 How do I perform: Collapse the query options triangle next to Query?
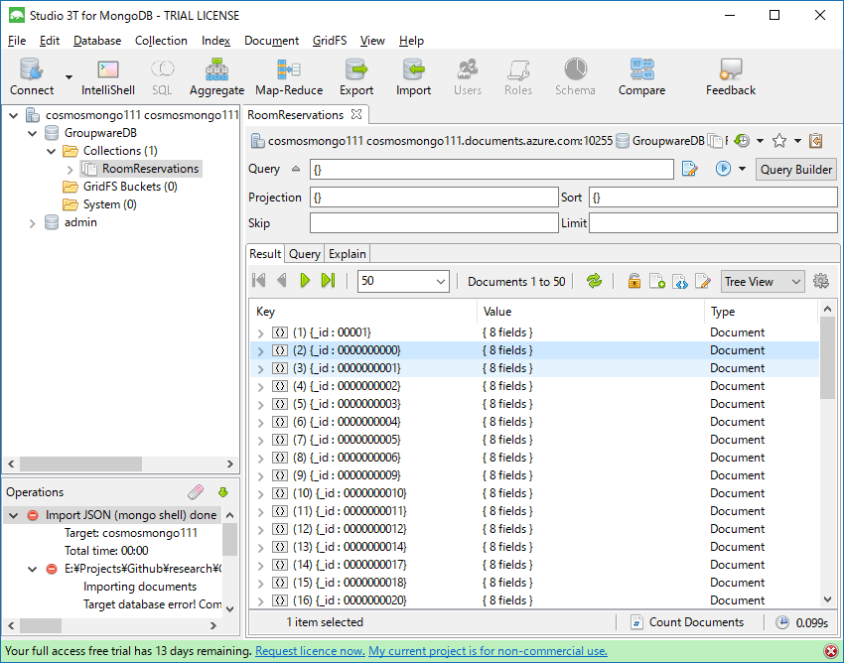[296, 169]
